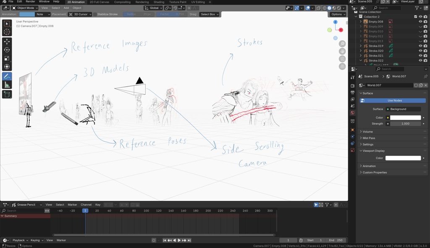Viewport: 430px width, 248px height.
Task: Open the Render menu
Action: coord(30,2)
